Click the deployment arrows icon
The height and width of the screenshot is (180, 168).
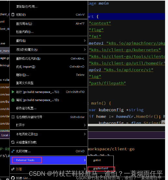[13, 169]
